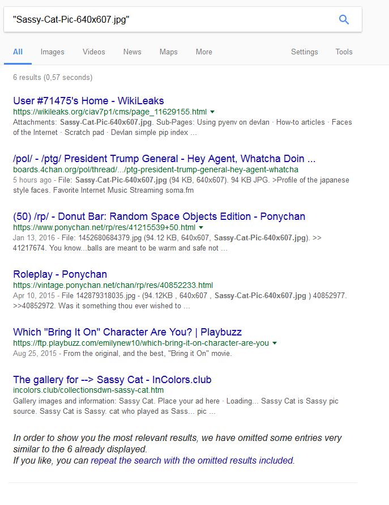Click the incolors.club green URL text
The width and height of the screenshot is (389, 505).
coord(88,391)
